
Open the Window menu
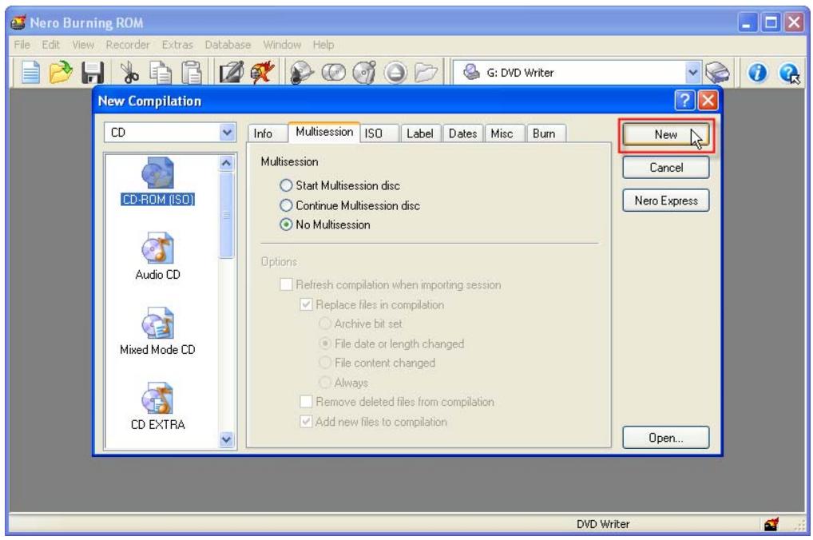point(282,45)
